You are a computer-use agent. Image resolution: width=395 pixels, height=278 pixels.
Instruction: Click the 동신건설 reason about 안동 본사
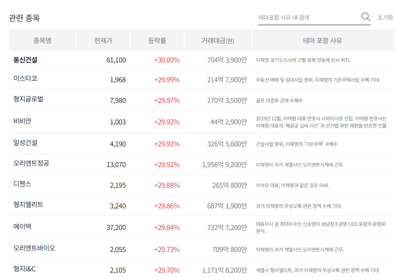(x=303, y=60)
